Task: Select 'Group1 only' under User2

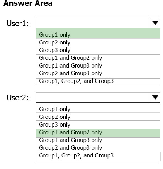Action: pyautogui.click(x=98, y=108)
